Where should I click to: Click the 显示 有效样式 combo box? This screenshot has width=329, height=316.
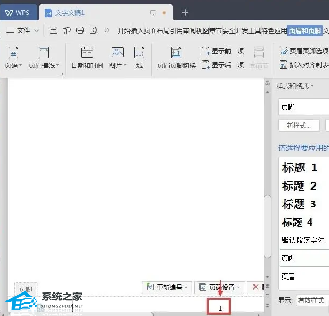click(312, 300)
